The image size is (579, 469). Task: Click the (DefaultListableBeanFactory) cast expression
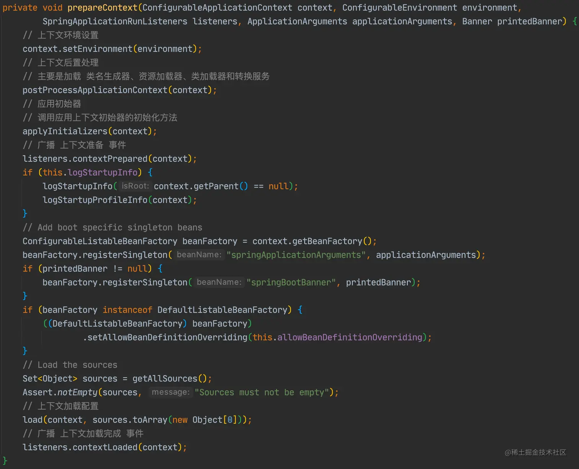(x=117, y=324)
